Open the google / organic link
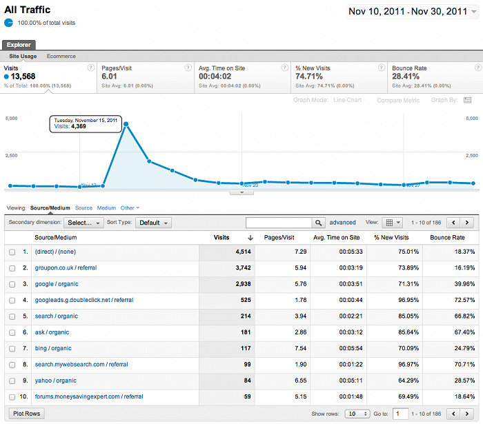This screenshot has width=483, height=424. pos(57,284)
